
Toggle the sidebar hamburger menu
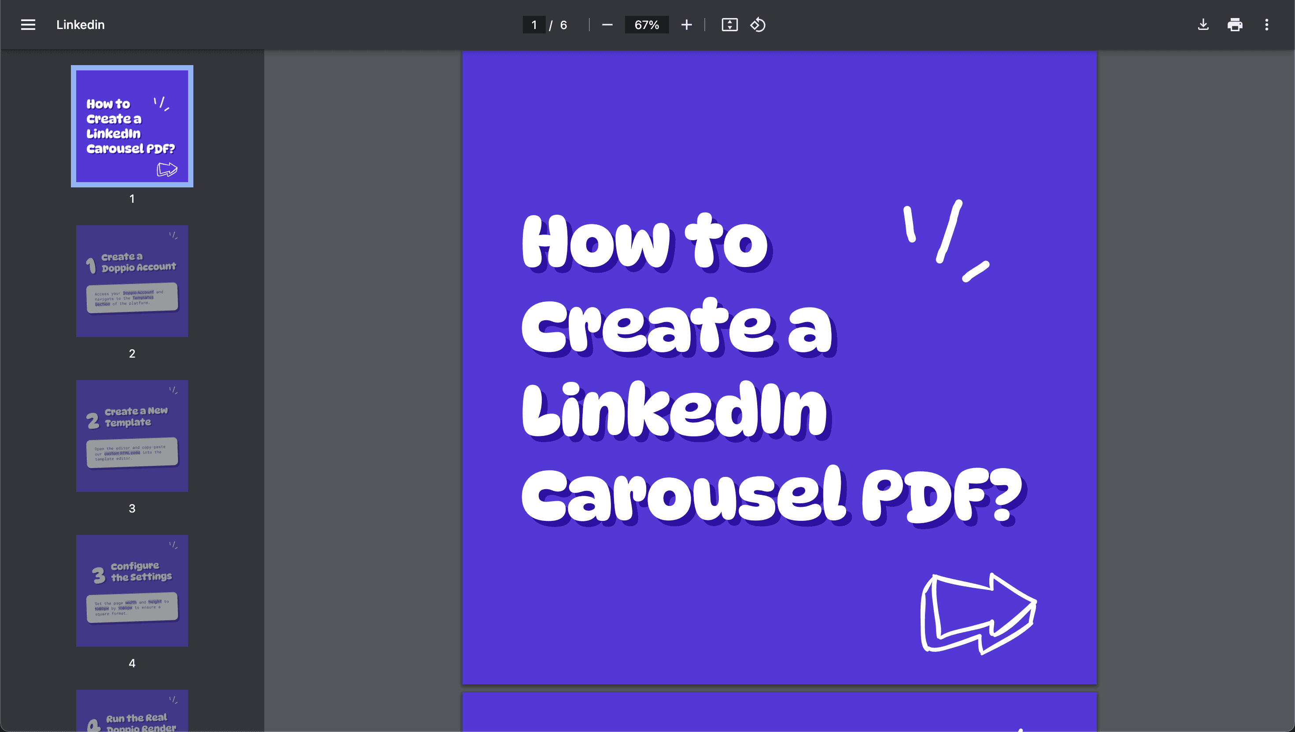click(x=28, y=25)
